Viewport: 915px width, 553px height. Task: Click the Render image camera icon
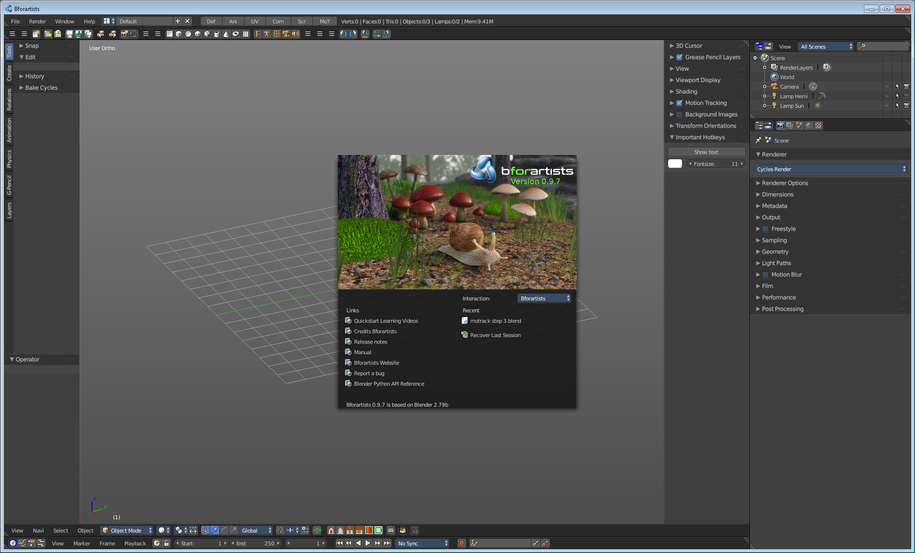124,34
